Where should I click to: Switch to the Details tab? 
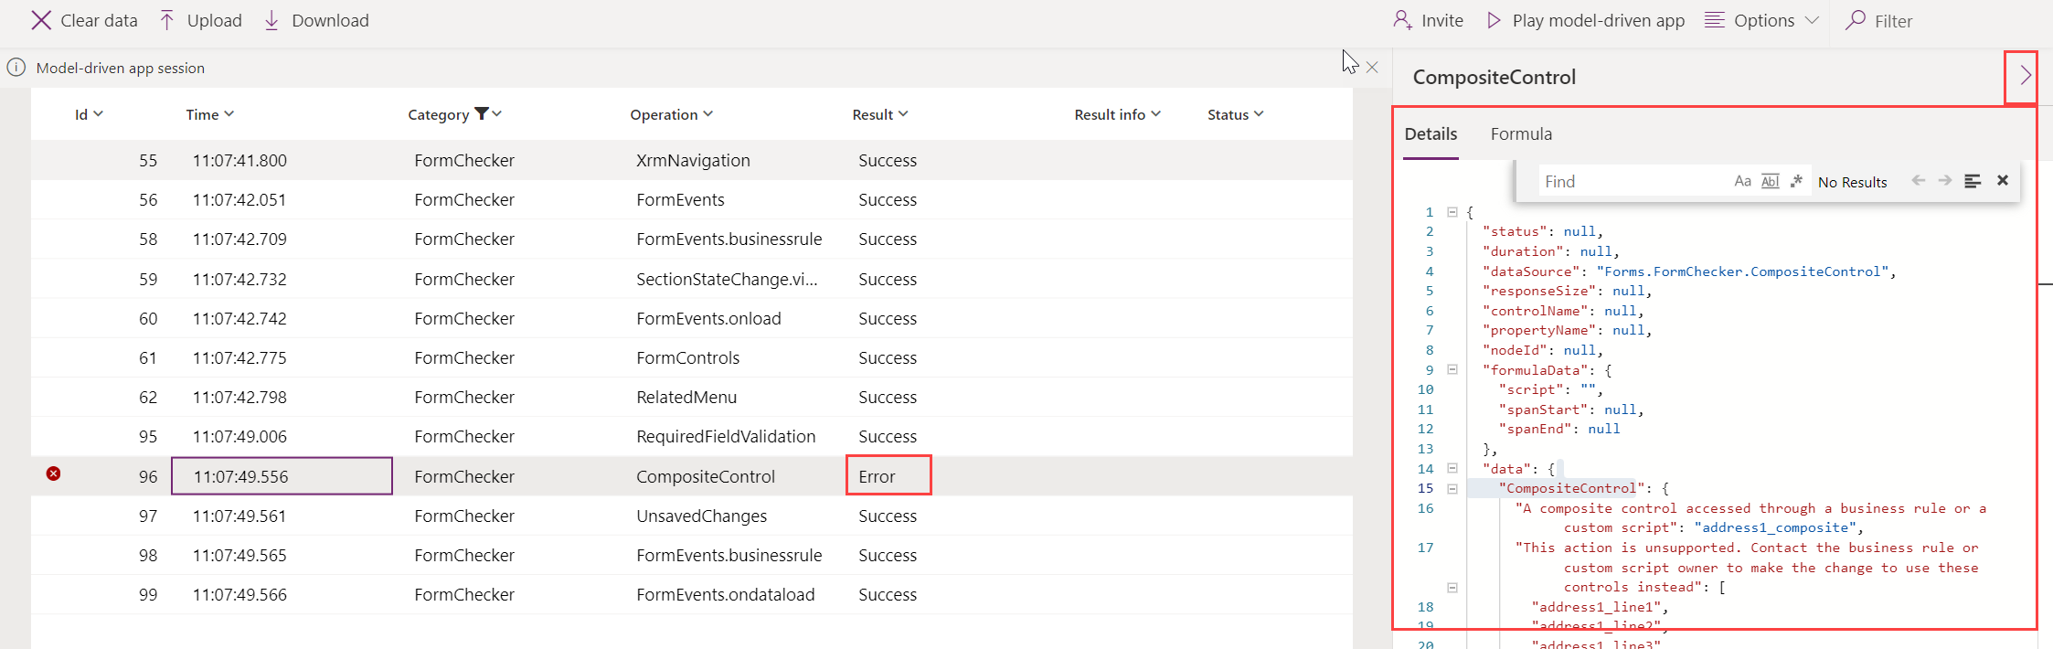1431,133
